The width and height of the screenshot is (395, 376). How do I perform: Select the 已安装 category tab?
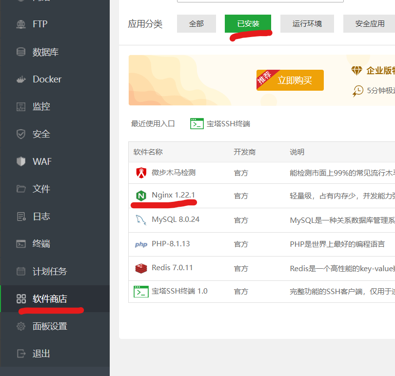point(248,23)
